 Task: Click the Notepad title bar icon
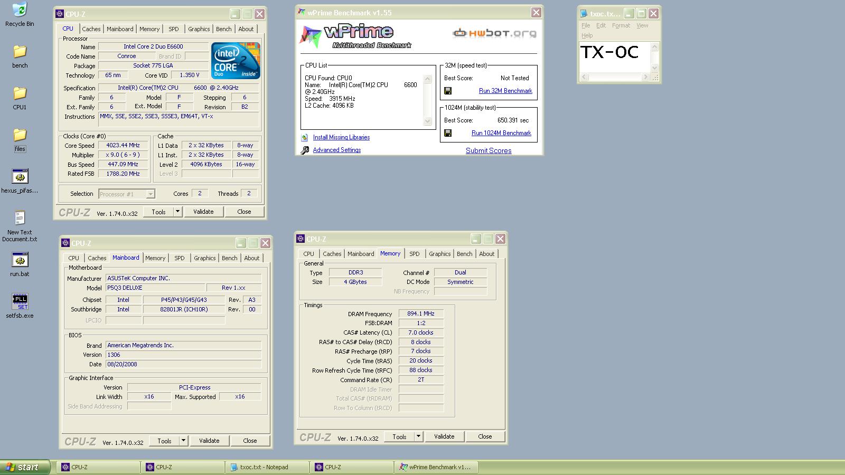(x=584, y=14)
